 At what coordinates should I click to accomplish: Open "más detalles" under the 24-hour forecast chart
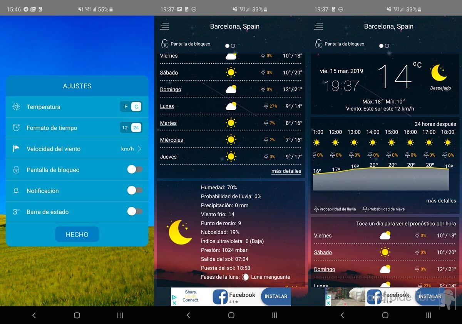tap(441, 201)
